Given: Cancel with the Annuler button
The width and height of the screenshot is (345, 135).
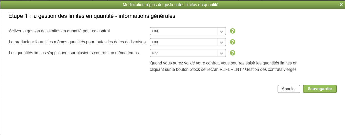Looking at the screenshot, I should [289, 89].
